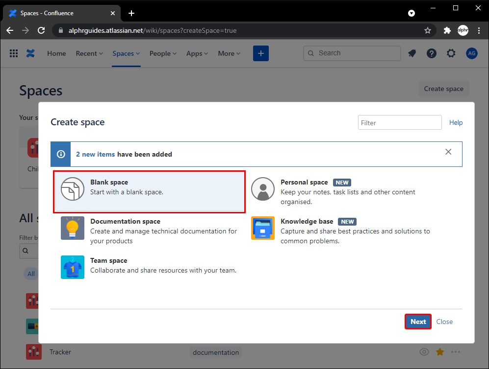This screenshot has height=369, width=489.
Task: Select the Blank space template
Action: [149, 192]
